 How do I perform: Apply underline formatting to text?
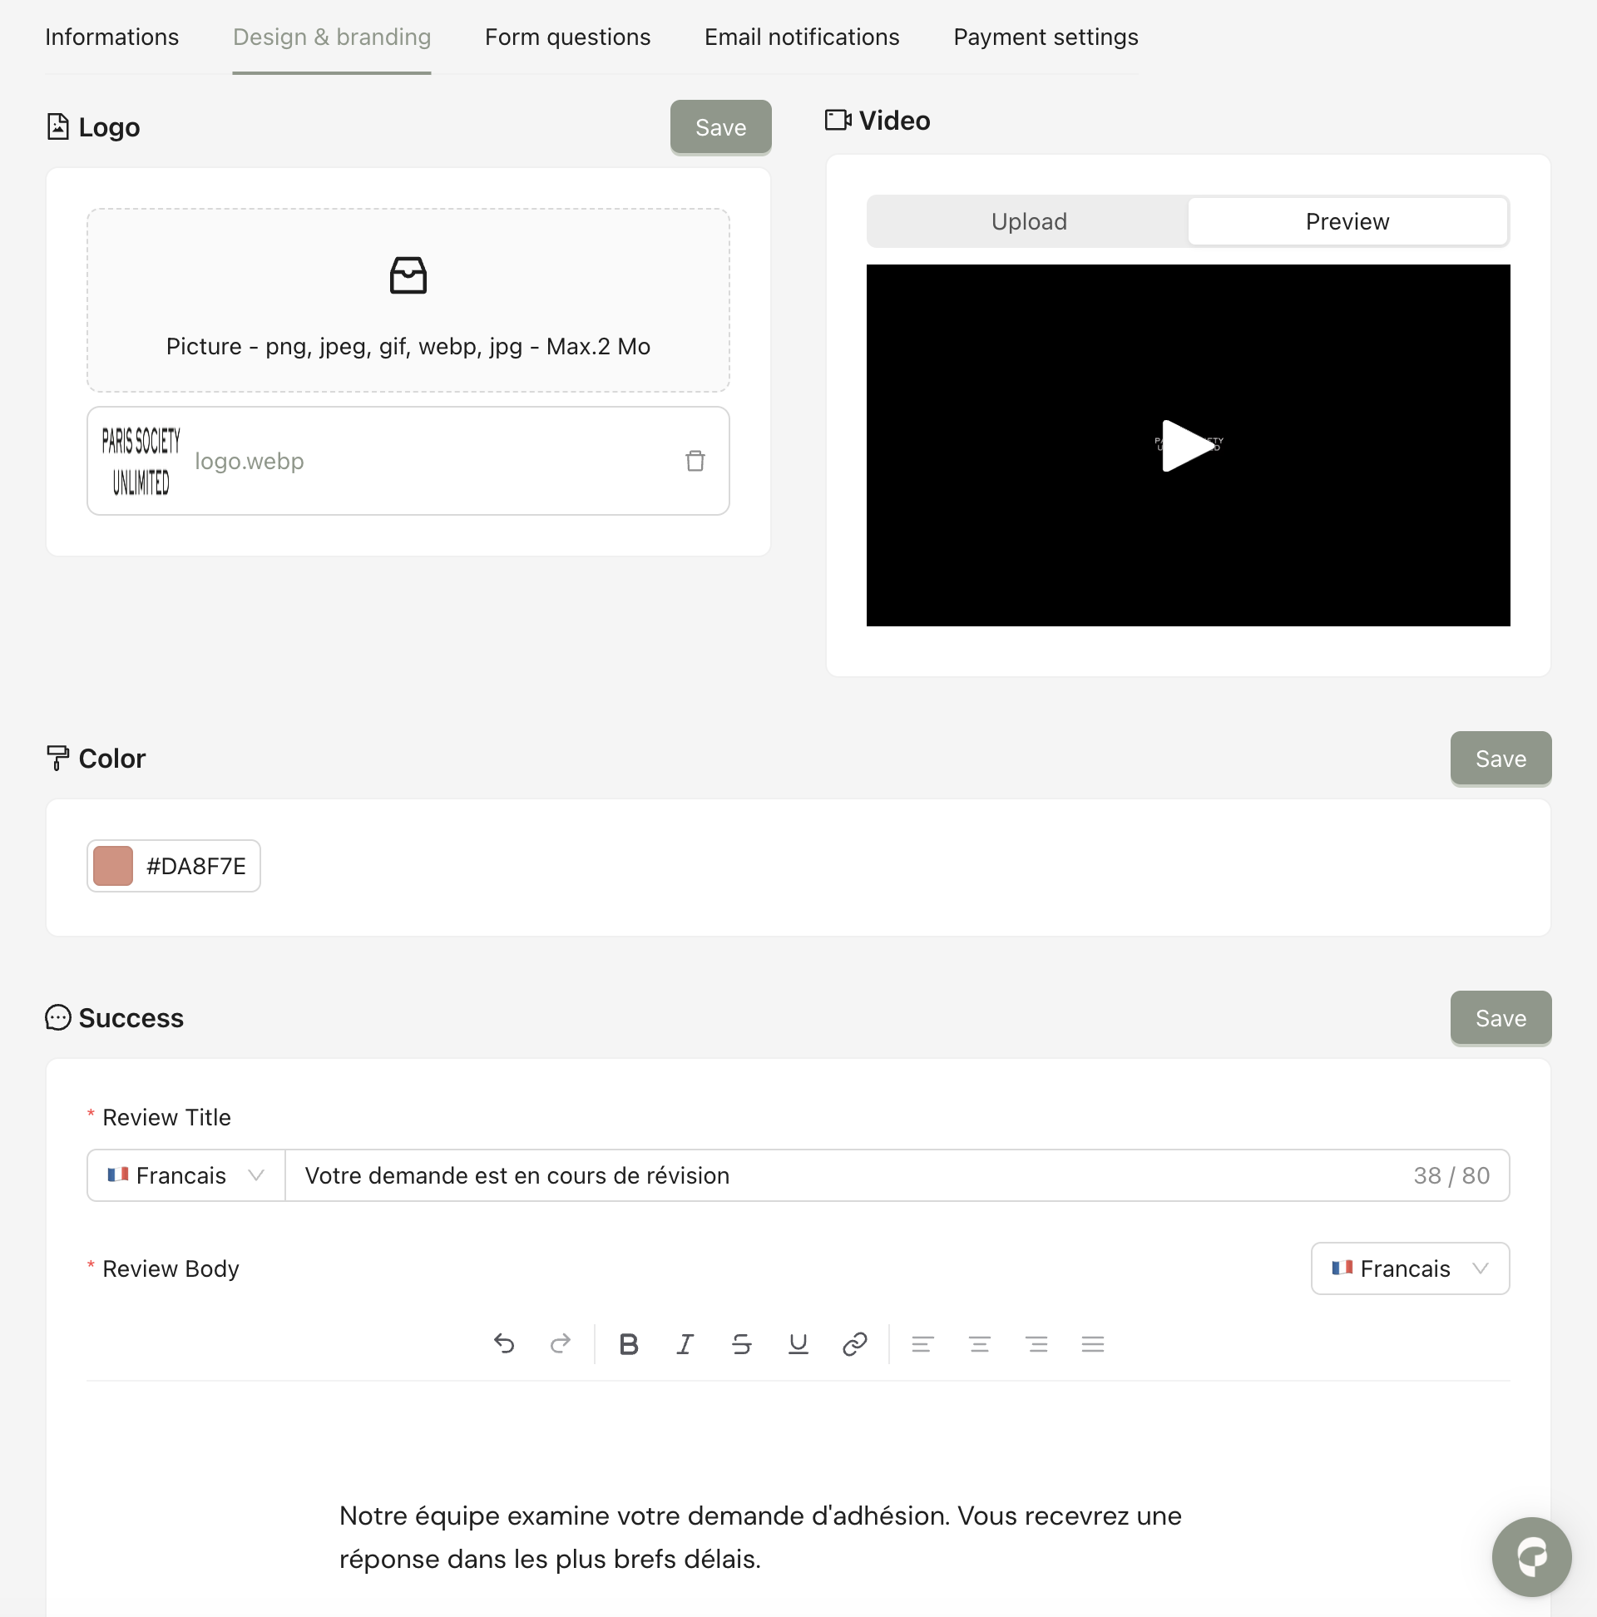(798, 1344)
